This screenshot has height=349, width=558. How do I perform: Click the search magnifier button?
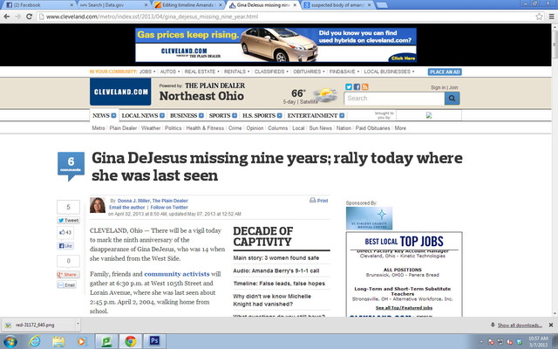click(452, 99)
